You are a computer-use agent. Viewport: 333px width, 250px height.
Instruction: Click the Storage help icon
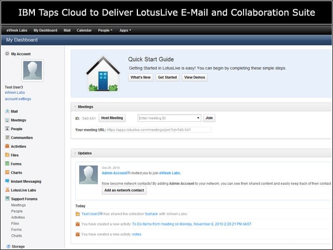pyautogui.click(x=8, y=246)
